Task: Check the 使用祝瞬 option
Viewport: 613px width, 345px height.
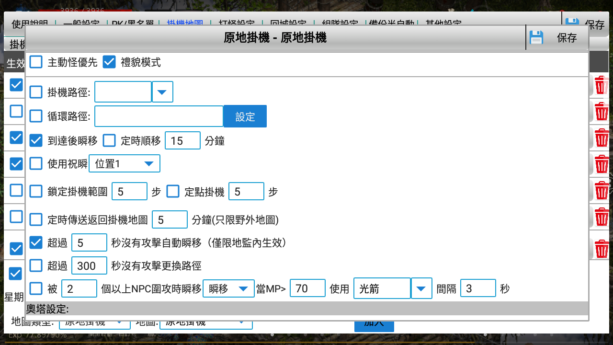Action: click(36, 163)
